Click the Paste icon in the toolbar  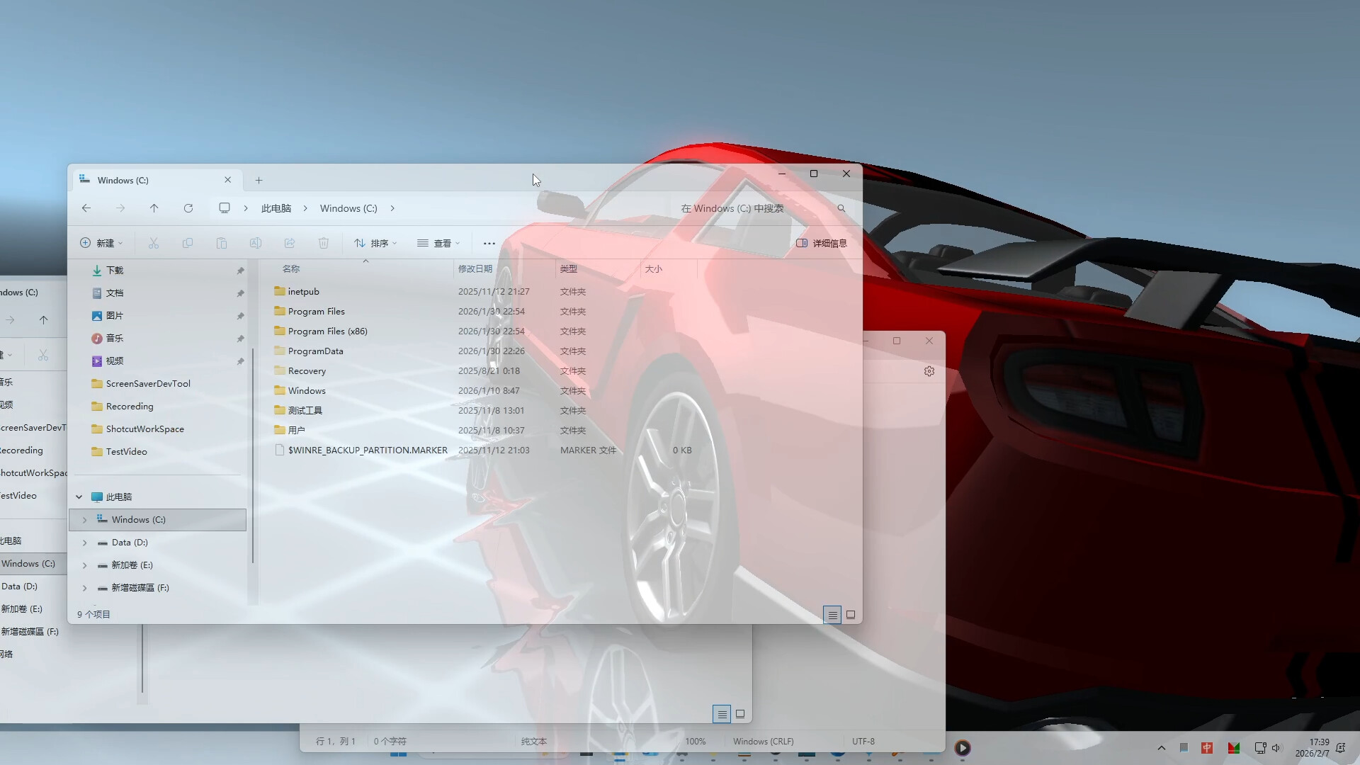pos(222,243)
